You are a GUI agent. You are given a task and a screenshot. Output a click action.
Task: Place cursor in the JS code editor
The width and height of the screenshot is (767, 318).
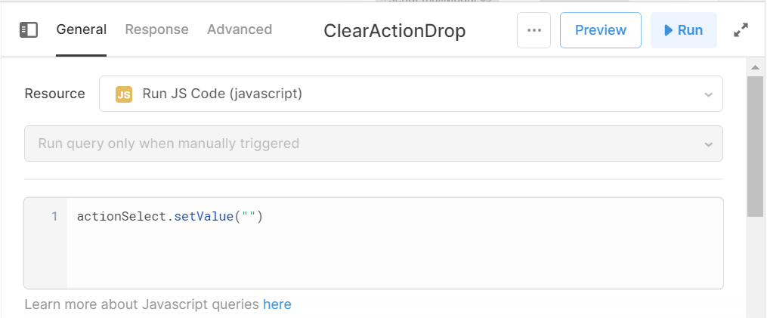point(394,243)
